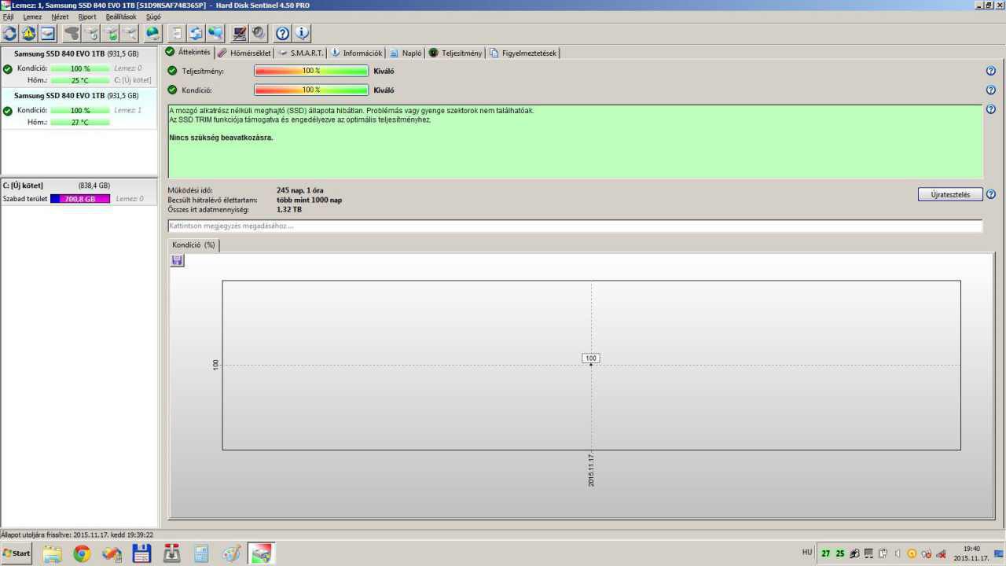The height and width of the screenshot is (566, 1006).
Task: Click the globe network toolbar icon
Action: [152, 33]
